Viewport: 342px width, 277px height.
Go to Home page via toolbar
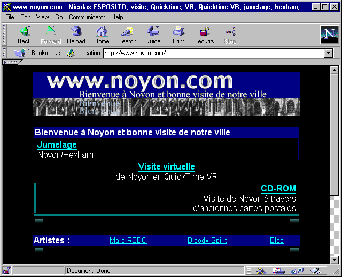(102, 35)
